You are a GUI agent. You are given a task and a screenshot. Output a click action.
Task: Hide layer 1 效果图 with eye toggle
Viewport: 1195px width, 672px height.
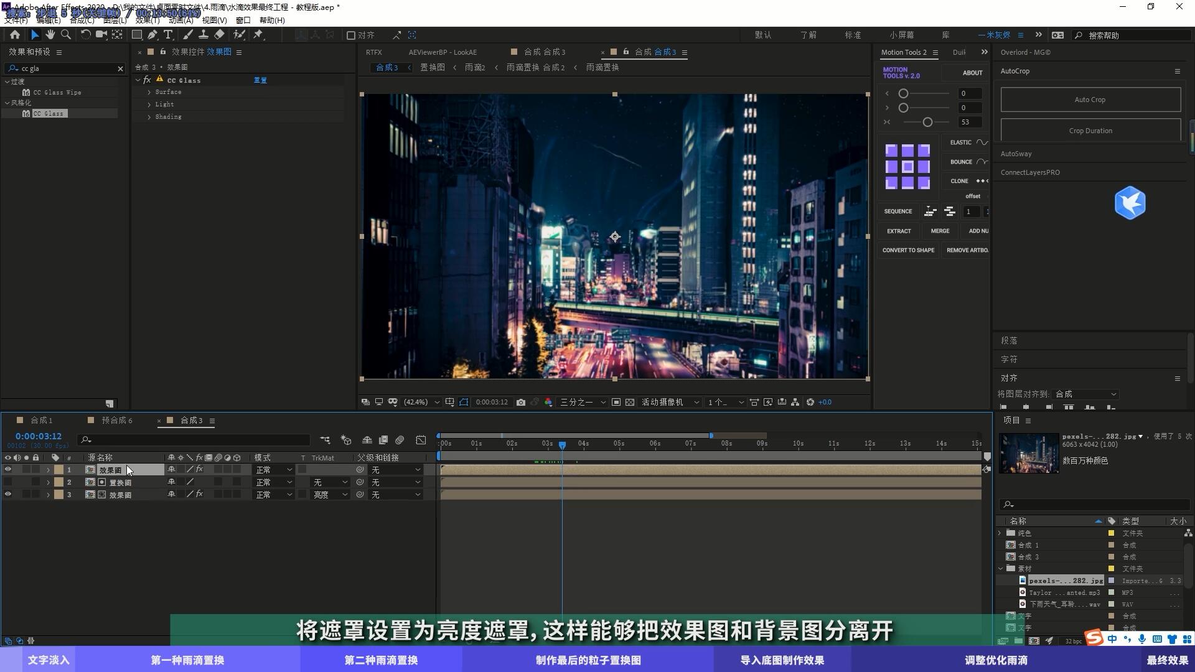[7, 470]
